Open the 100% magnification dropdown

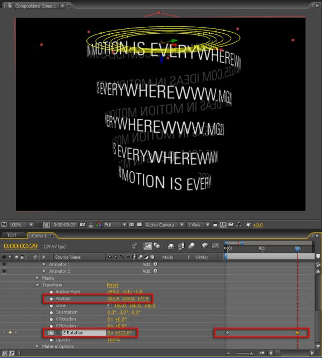(21, 225)
